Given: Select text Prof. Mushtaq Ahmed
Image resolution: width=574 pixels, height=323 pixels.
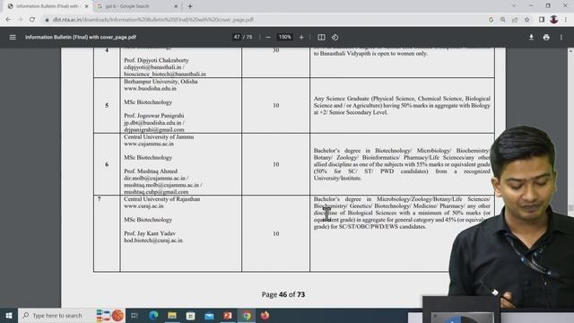Looking at the screenshot, I should tap(151, 171).
